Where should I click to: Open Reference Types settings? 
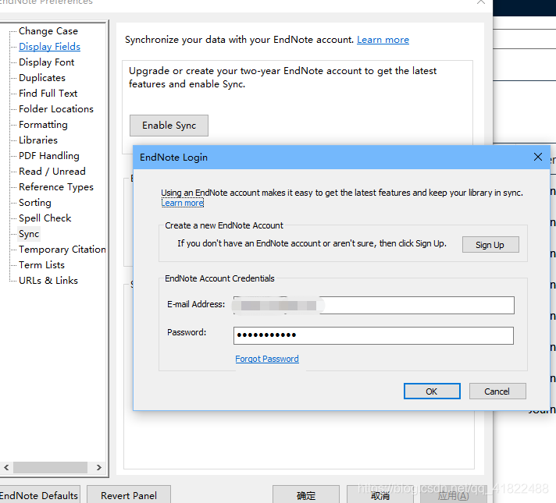(56, 187)
